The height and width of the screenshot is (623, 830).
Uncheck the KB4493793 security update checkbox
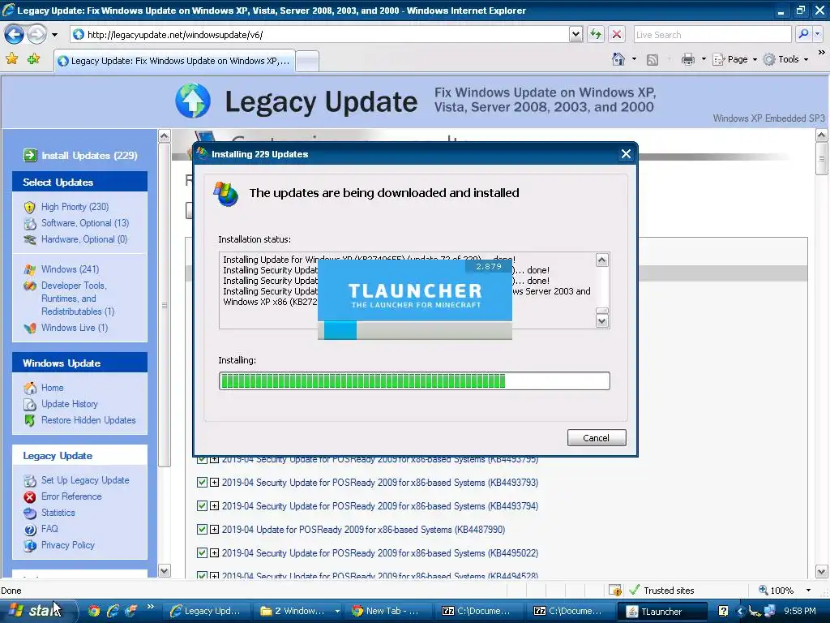(202, 482)
